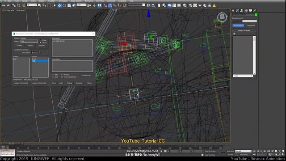286x161 pixels.
Task: Switch to the Modify panel icon
Action: tap(237, 11)
